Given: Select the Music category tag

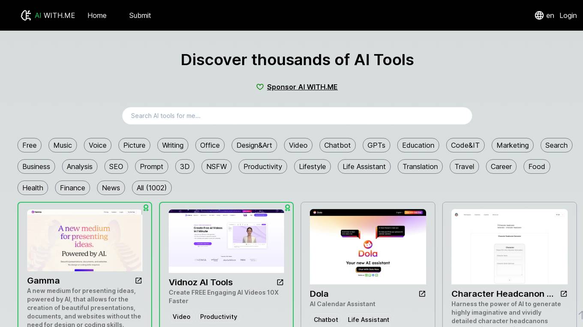Looking at the screenshot, I should (63, 145).
